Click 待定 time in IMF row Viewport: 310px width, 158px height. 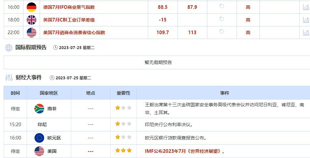pyautogui.click(x=15, y=151)
